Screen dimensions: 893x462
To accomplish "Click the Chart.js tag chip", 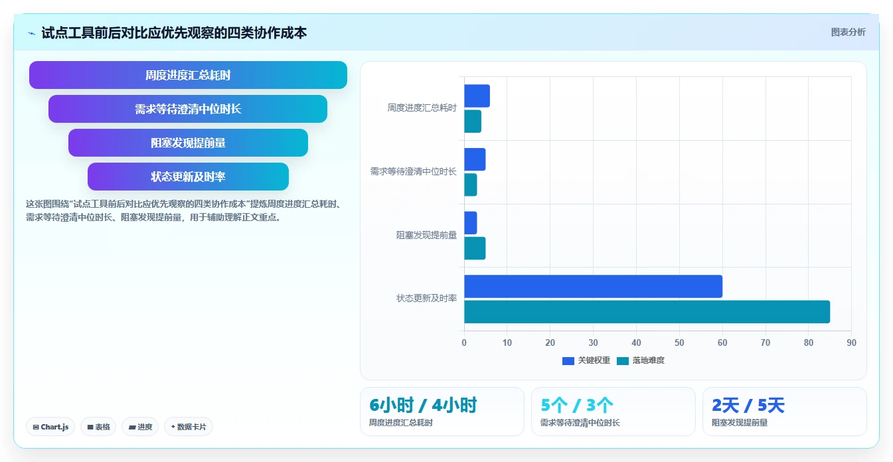I will [x=50, y=427].
